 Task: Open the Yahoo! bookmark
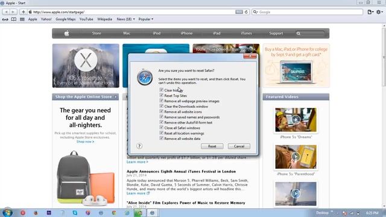46,19
